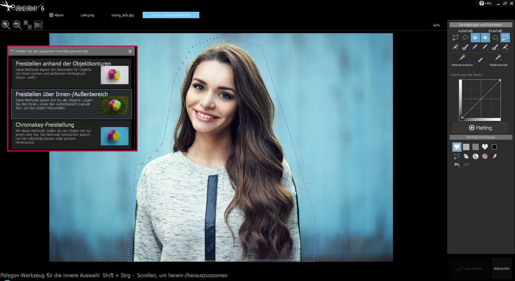Open the young_lady.jpg tab
The image size is (515, 281).
pos(122,15)
